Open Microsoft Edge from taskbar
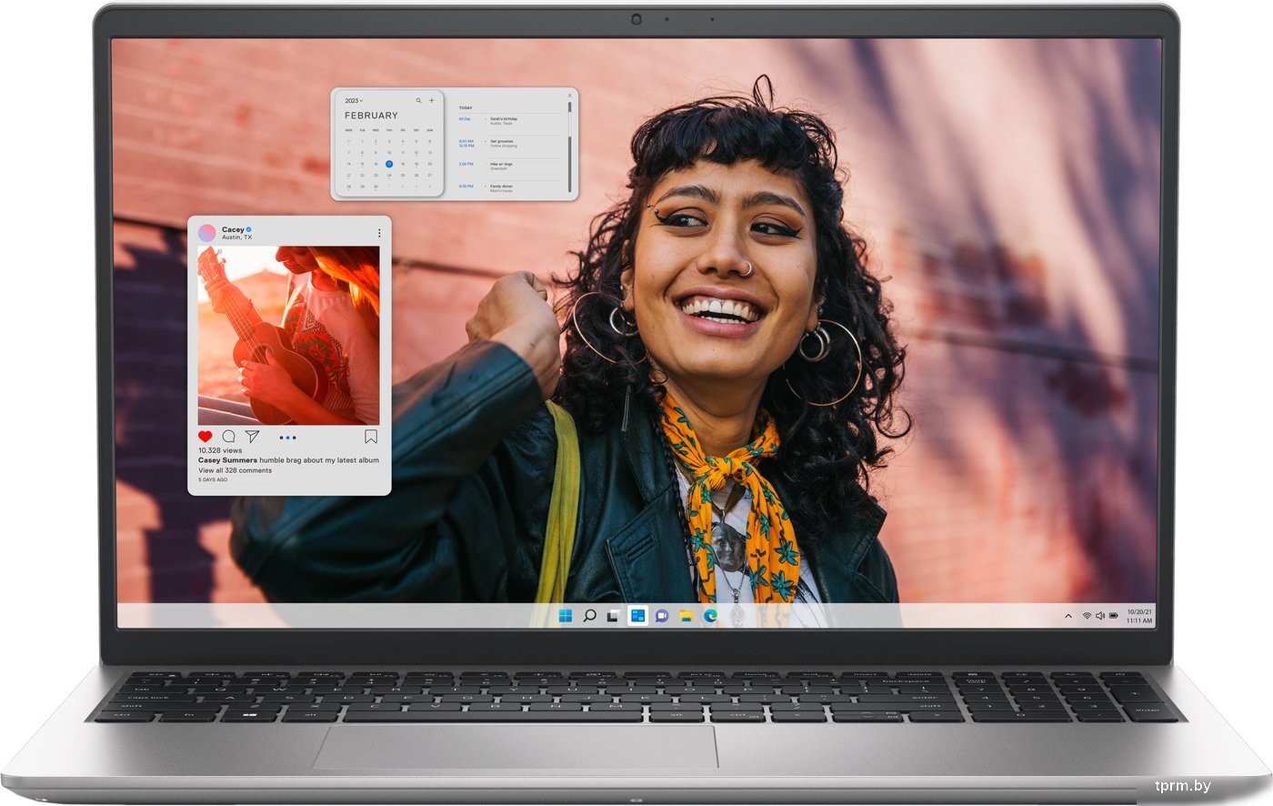The image size is (1273, 806). (710, 616)
